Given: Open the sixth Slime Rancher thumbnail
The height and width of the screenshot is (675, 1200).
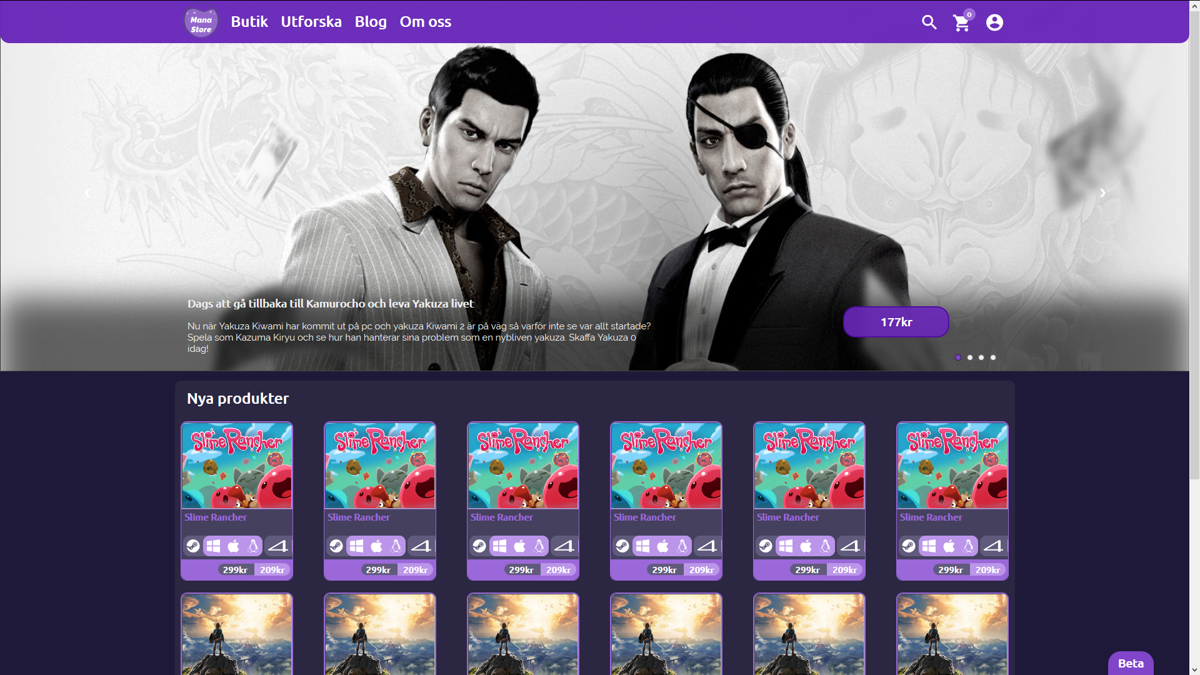Looking at the screenshot, I should click(x=952, y=466).
